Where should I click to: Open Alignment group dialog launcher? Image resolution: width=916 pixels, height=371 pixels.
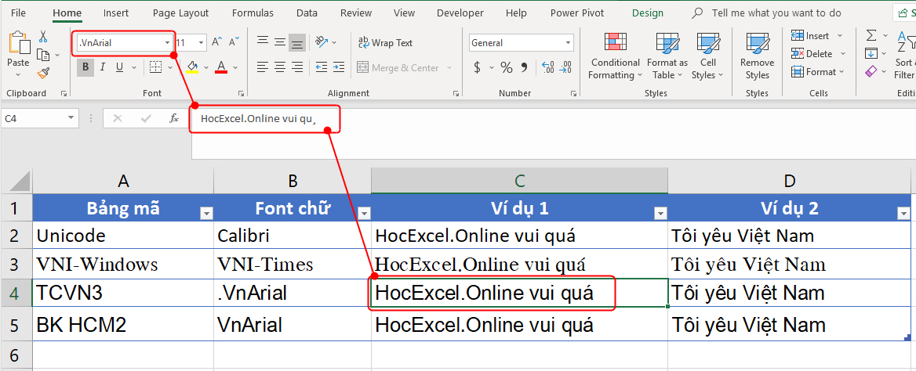coord(456,93)
